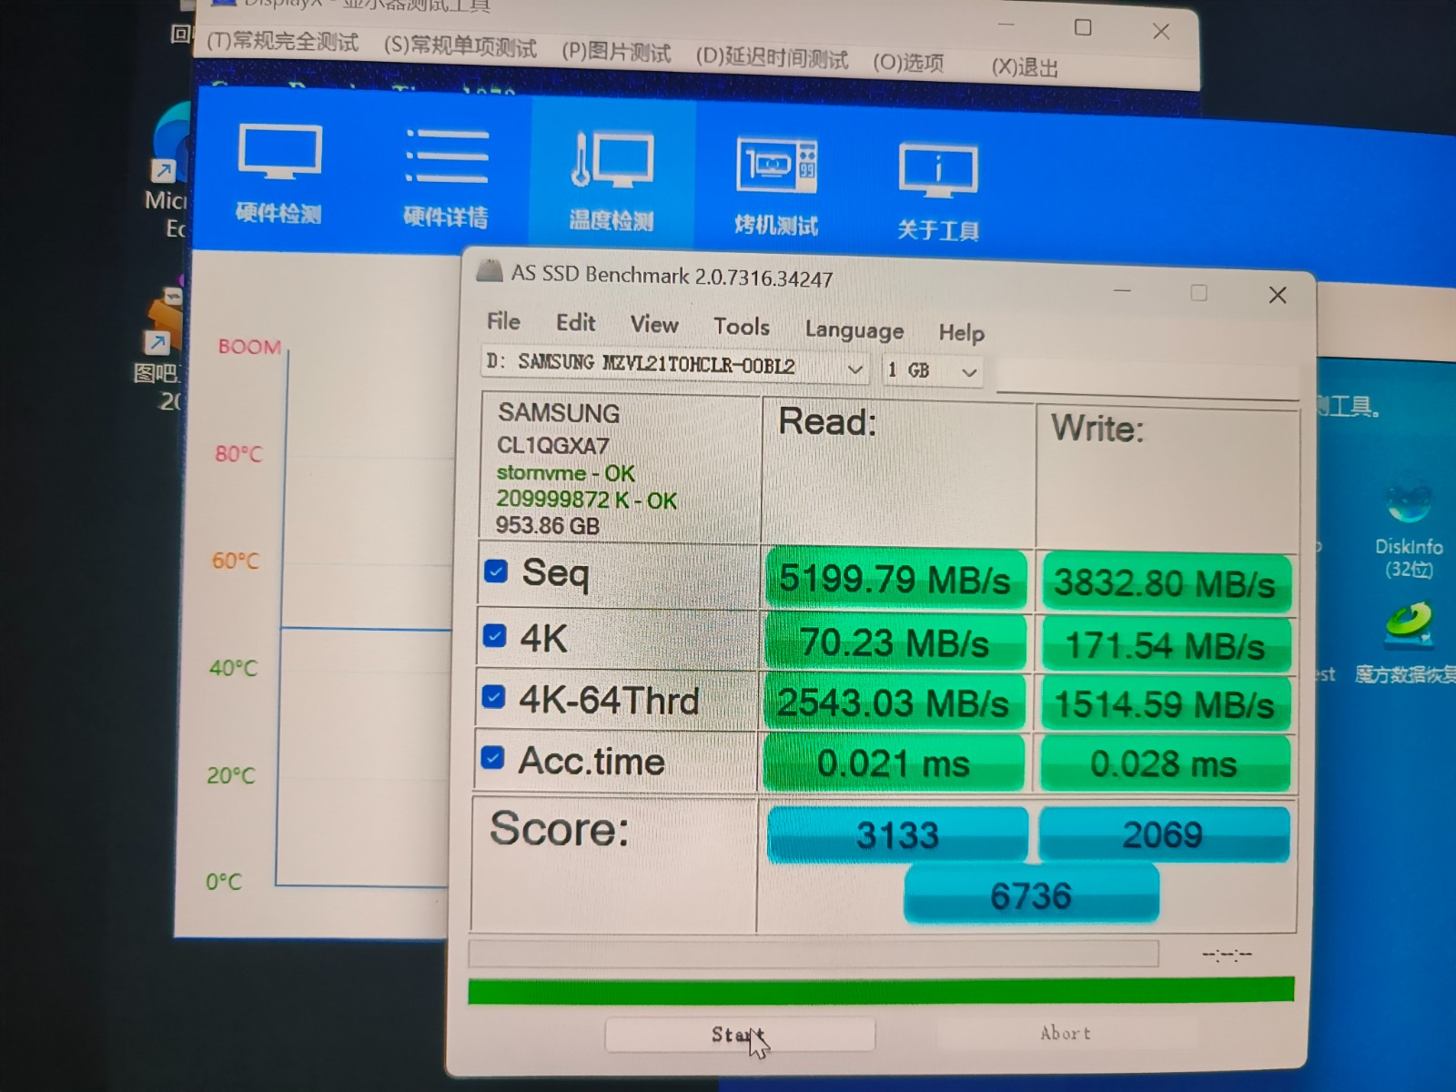1456x1092 pixels.
Task: Open the File menu in AS SSD
Action: 503,321
